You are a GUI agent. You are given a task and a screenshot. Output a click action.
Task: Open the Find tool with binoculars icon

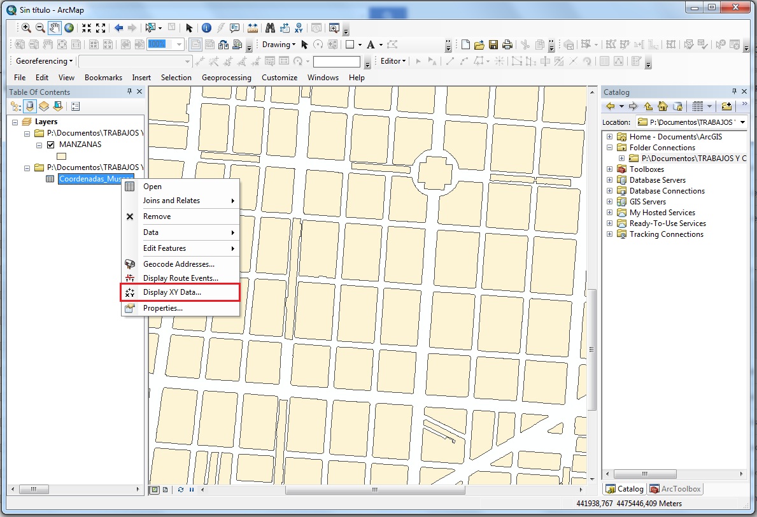(270, 27)
